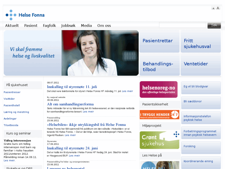Select the large font size A icon
Image resolution: width=225 pixels, height=169 pixels.
pyautogui.click(x=218, y=8)
